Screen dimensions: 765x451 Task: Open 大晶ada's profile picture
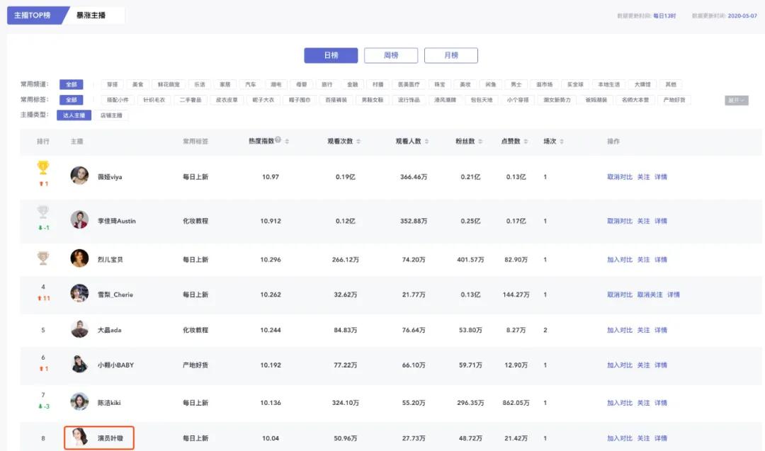pos(79,329)
